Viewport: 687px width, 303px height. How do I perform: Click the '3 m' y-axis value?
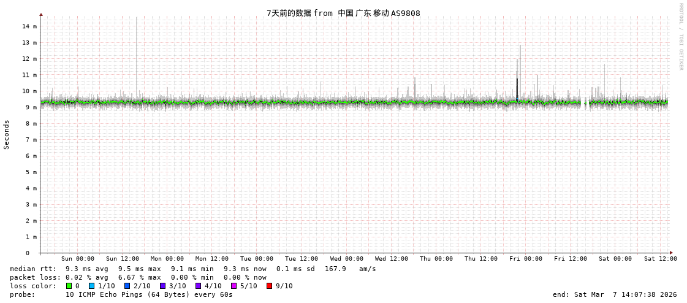[x=31, y=205]
